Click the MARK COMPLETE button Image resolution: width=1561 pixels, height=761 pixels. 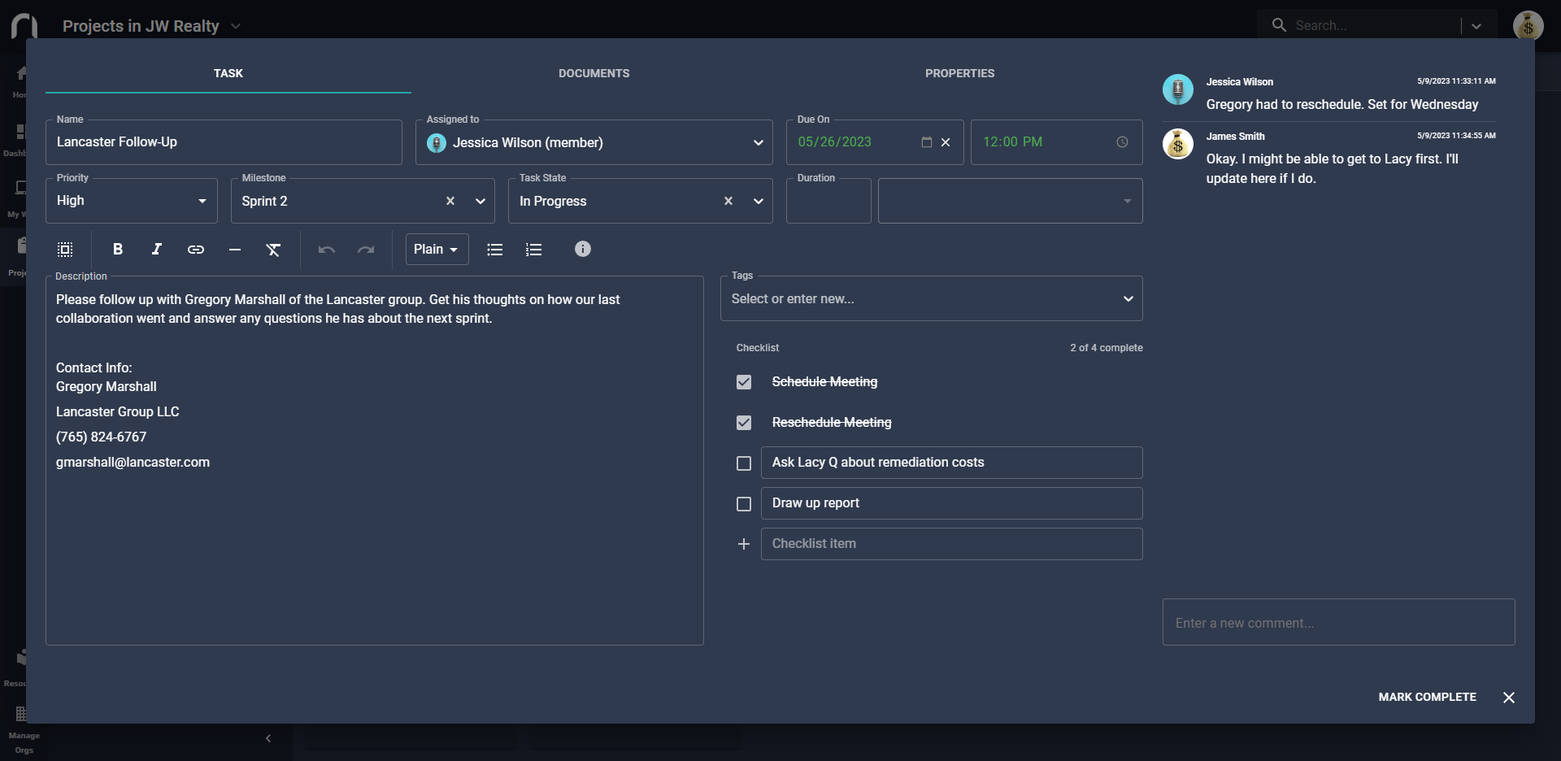click(x=1427, y=697)
